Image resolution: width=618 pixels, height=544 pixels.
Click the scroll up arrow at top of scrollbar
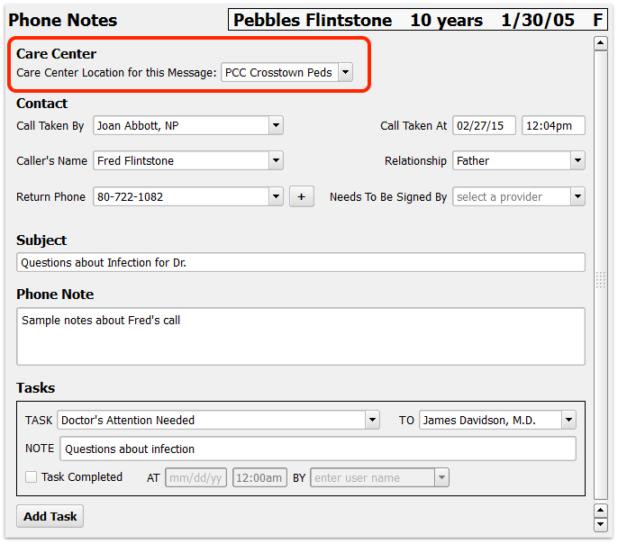coord(600,43)
